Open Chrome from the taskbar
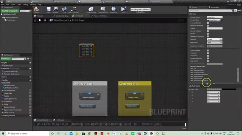 (90, 133)
